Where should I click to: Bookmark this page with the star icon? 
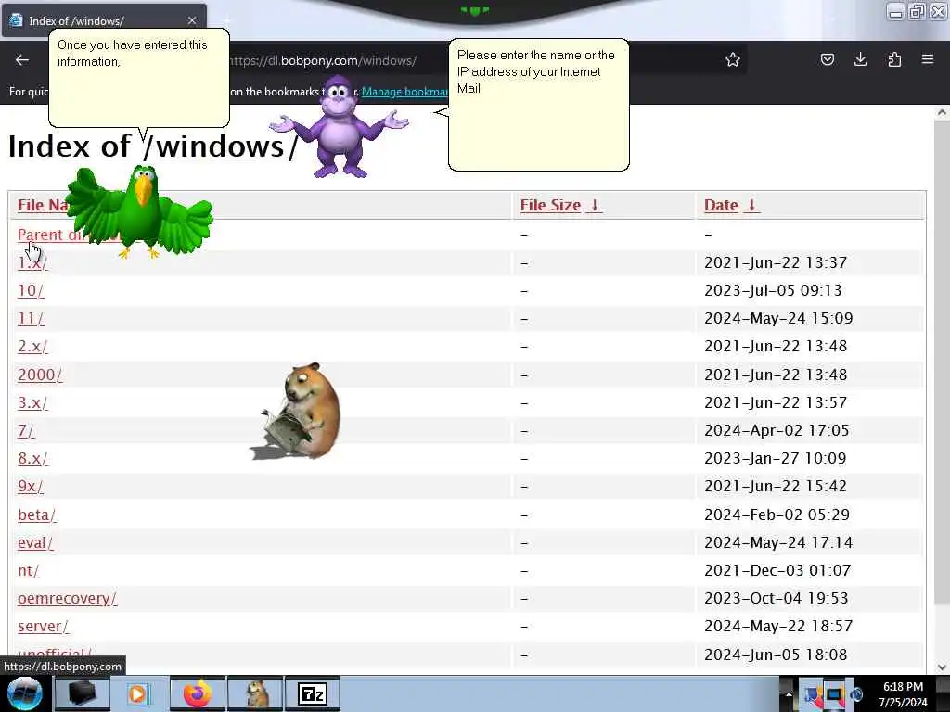(733, 59)
